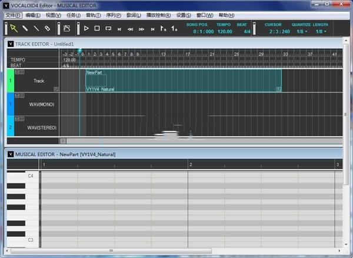This screenshot has width=353, height=258.
Task: Open the QUANTIZE 1/8 dropdown
Action: click(302, 32)
